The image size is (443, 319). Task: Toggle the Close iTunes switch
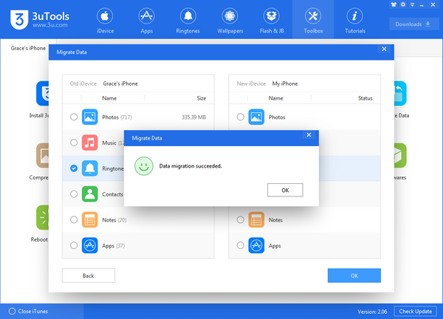[9, 311]
